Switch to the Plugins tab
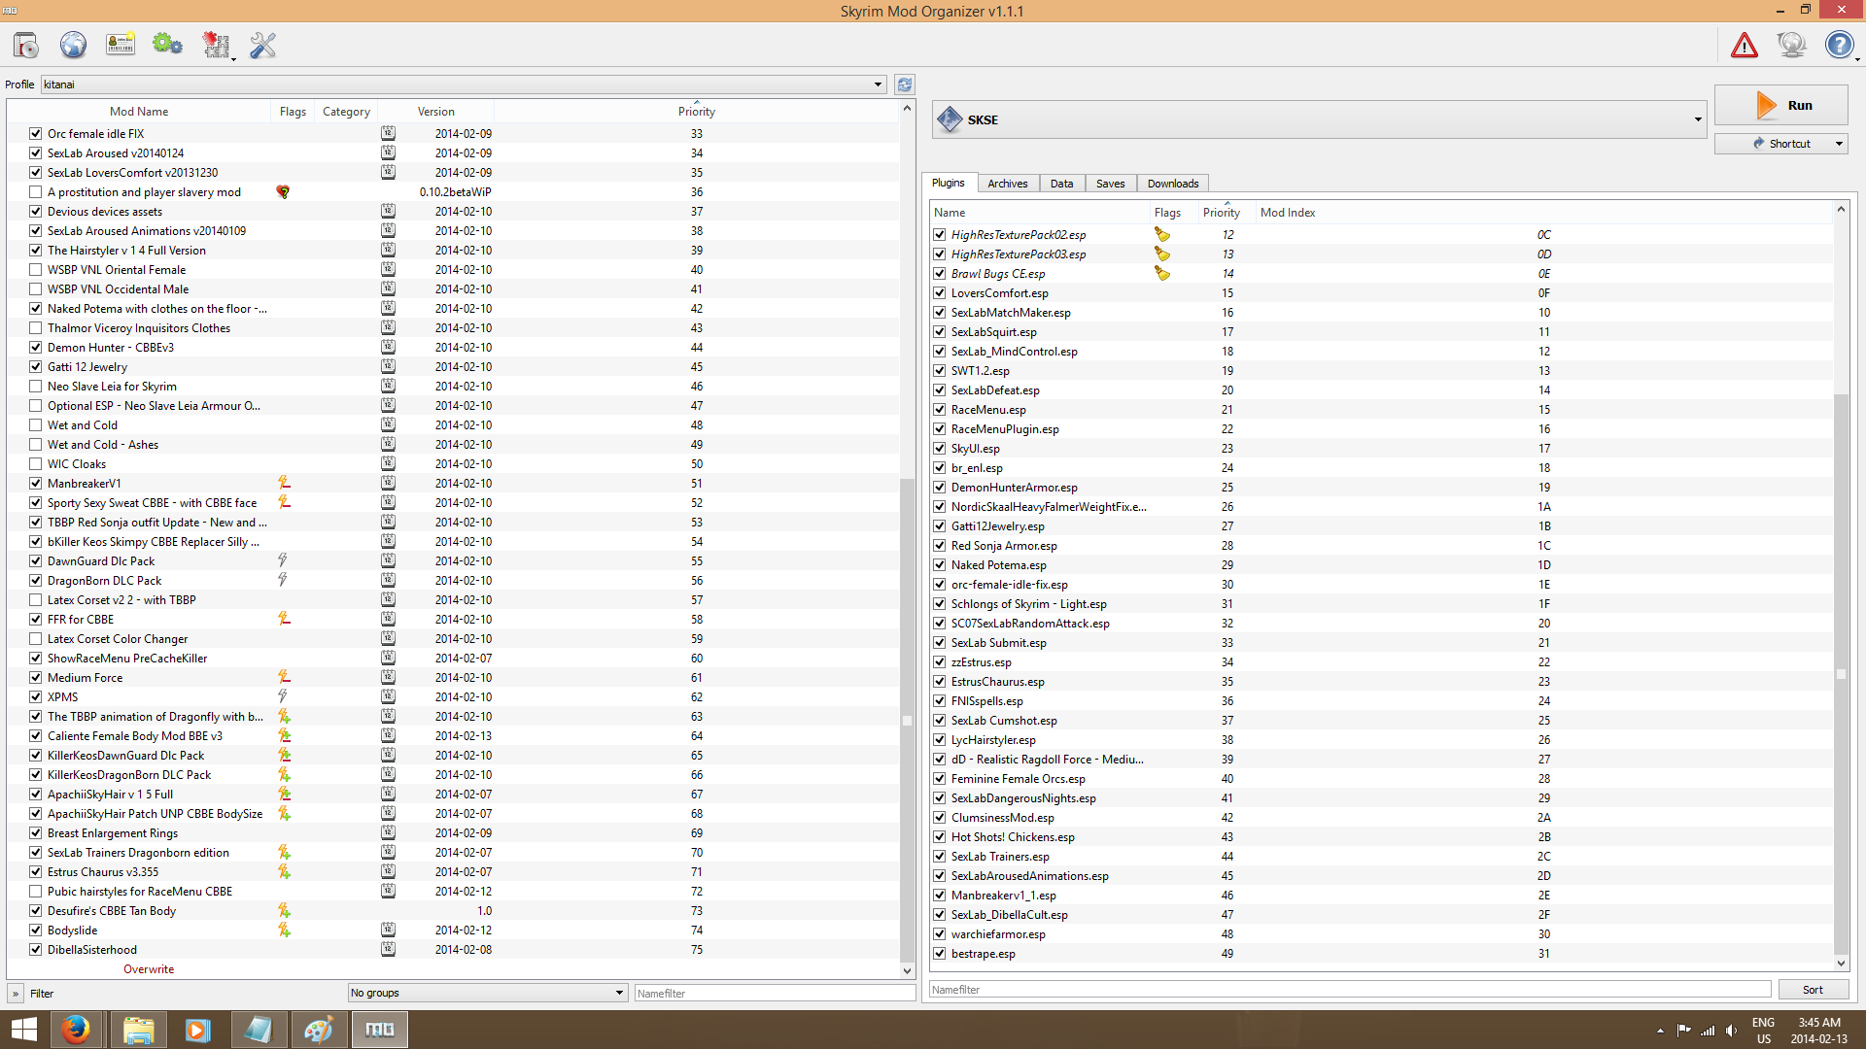The image size is (1866, 1049). [948, 183]
